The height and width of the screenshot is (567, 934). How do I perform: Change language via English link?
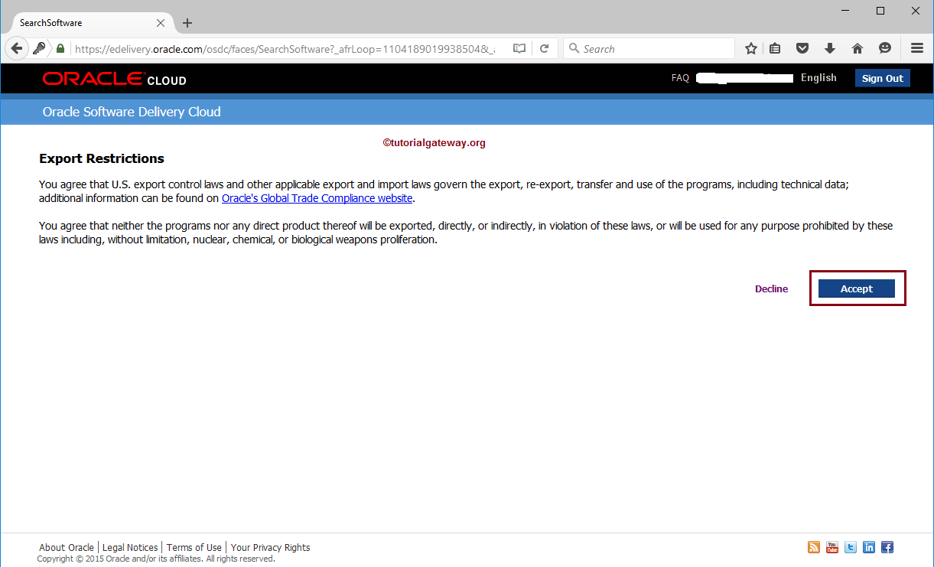(x=818, y=78)
